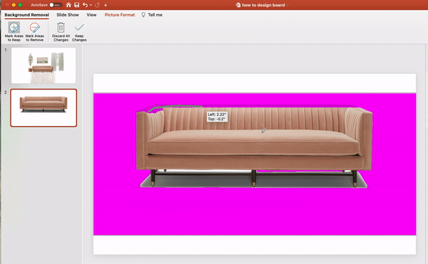Switch to the Slide Show tab
This screenshot has width=428, height=264.
pos(68,15)
